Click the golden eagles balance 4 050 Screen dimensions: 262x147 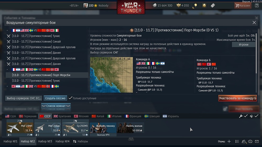183,5
